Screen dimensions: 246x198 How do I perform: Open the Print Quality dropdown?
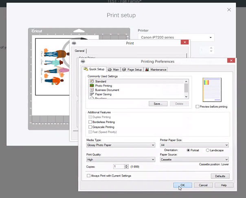pyautogui.click(x=121, y=160)
